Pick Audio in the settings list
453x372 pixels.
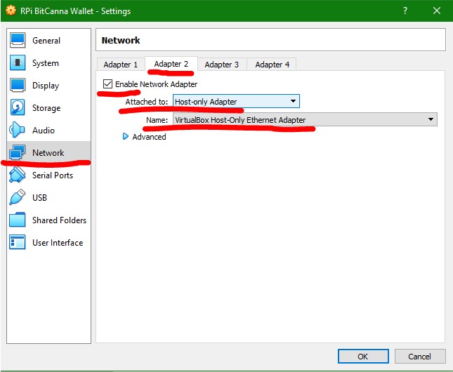49,130
